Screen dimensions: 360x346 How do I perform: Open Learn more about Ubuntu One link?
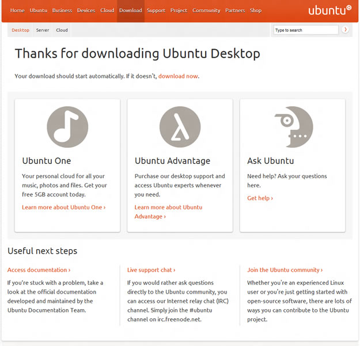pyautogui.click(x=63, y=207)
